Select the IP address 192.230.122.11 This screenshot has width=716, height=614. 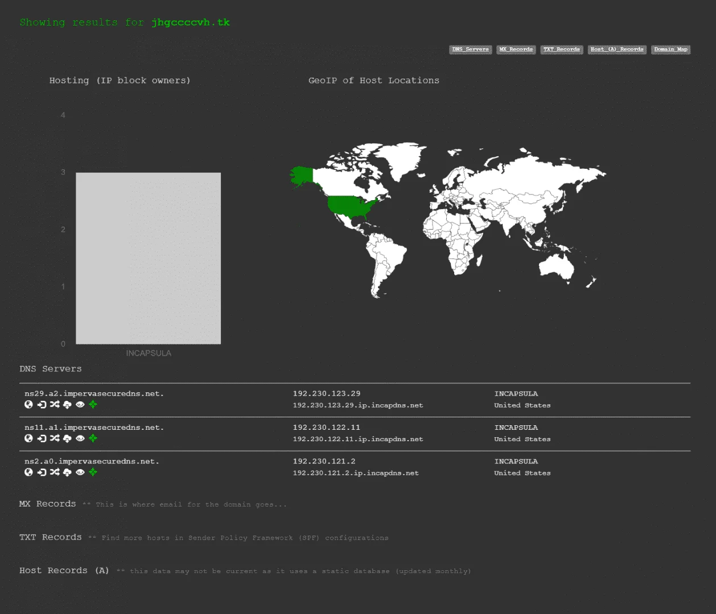coord(327,428)
